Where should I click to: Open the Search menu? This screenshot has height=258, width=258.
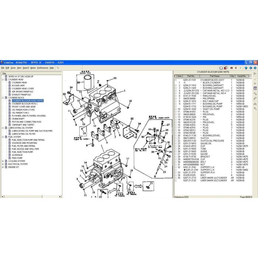(26, 68)
